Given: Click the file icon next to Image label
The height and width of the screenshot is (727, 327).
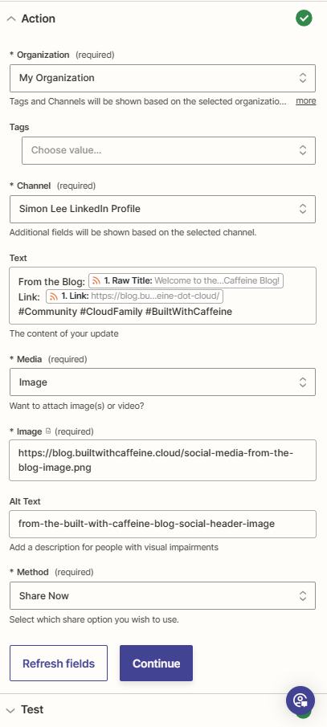Looking at the screenshot, I should pos(48,431).
